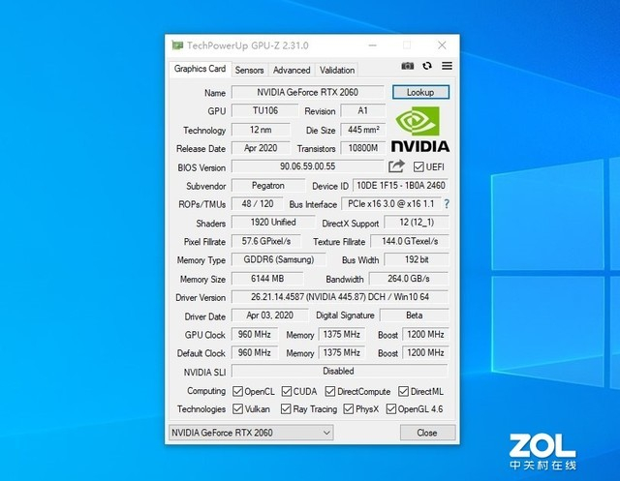Click the Device ID field 10DE 1F15
The image size is (620, 481).
pyautogui.click(x=400, y=185)
